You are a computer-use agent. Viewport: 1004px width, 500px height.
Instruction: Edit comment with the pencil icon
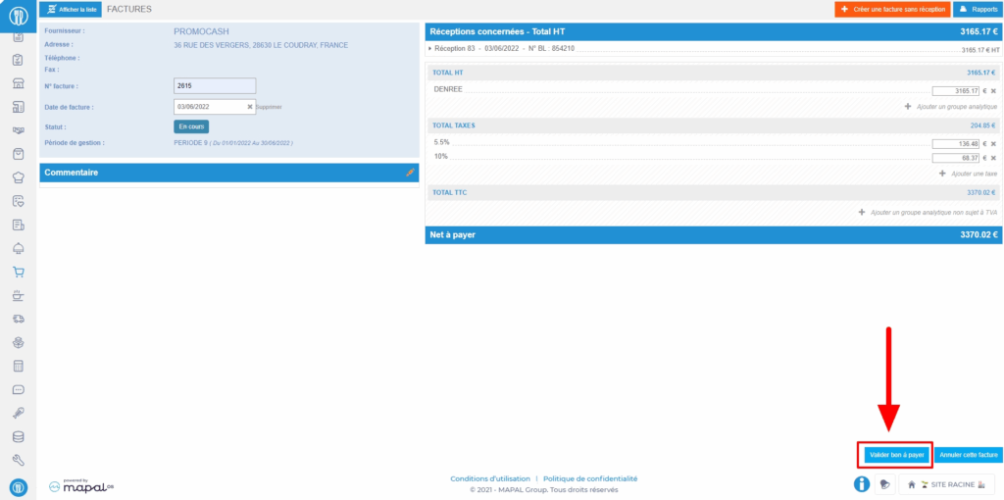(411, 173)
